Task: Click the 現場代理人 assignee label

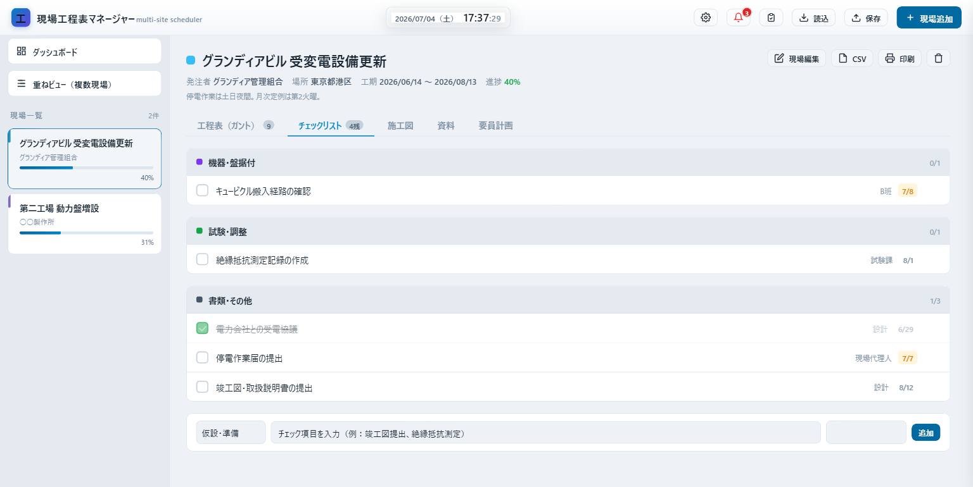Action: coord(873,358)
